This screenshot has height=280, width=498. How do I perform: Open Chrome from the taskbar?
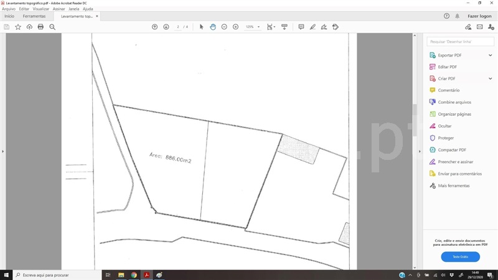point(134,275)
